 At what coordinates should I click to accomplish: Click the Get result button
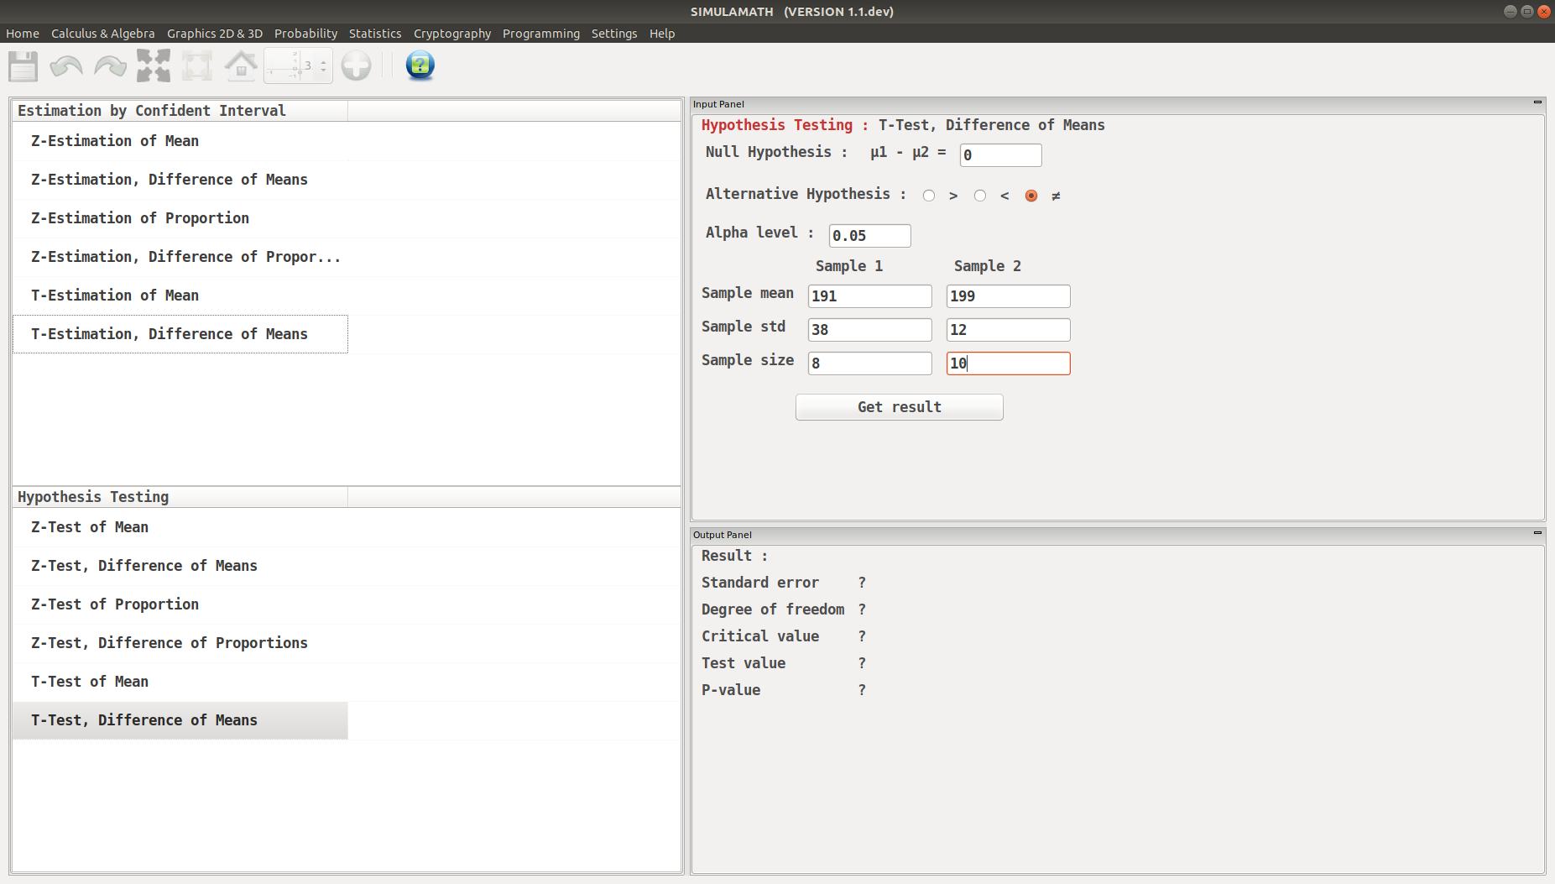899,407
